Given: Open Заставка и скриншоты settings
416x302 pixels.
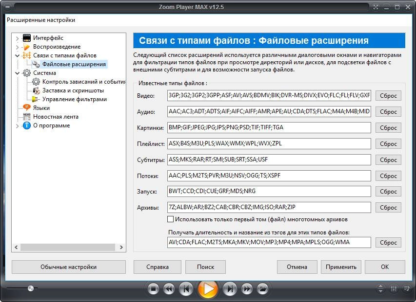Looking at the screenshot, I should (73, 90).
